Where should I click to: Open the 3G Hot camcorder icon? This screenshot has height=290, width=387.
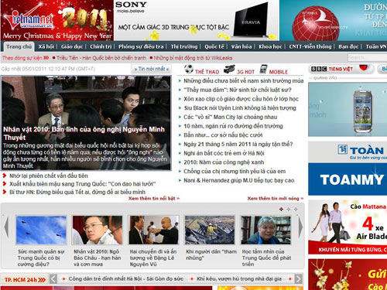click(229, 70)
